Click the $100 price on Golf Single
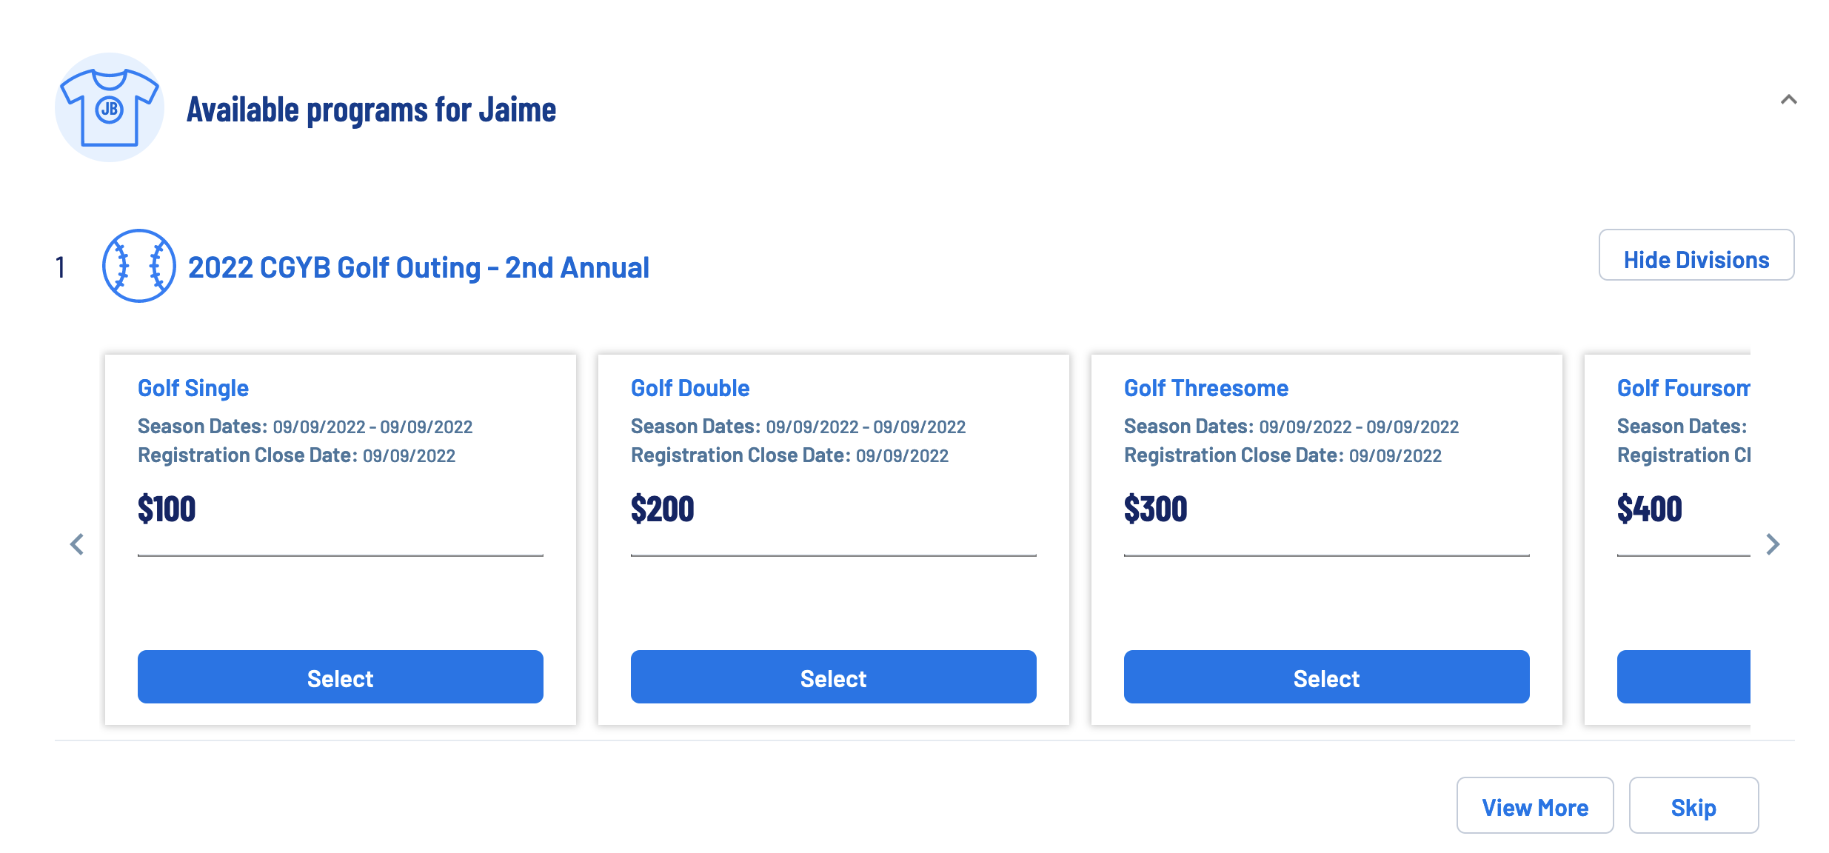The image size is (1829, 853). pos(167,509)
